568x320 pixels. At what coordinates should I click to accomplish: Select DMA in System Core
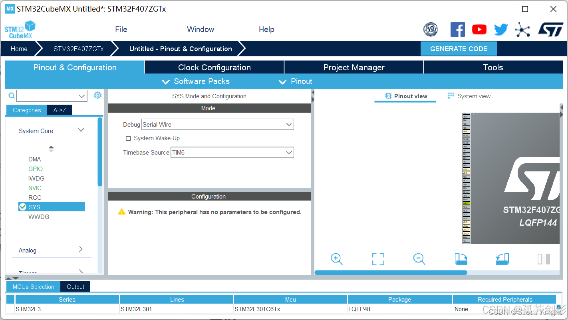[35, 159]
